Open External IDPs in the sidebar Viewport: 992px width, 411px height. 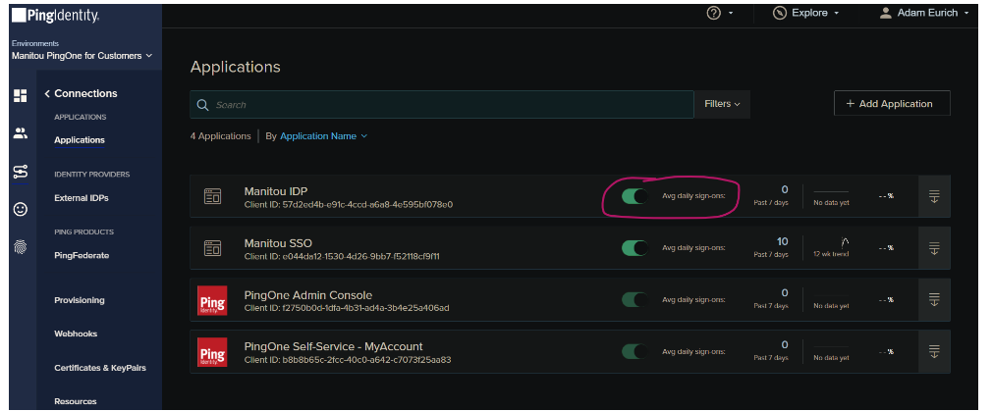tap(82, 198)
